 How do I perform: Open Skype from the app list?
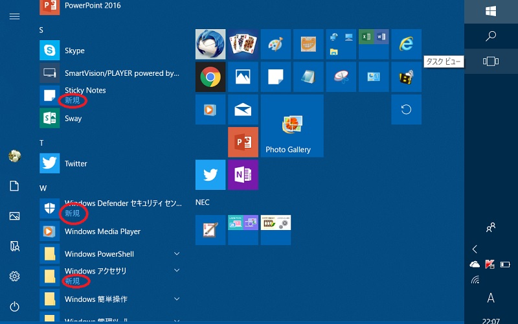pos(111,51)
